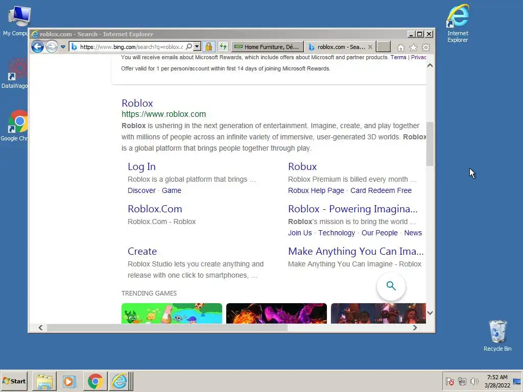Open the Card Redeem Free link
This screenshot has width=523, height=392.
[x=381, y=190]
